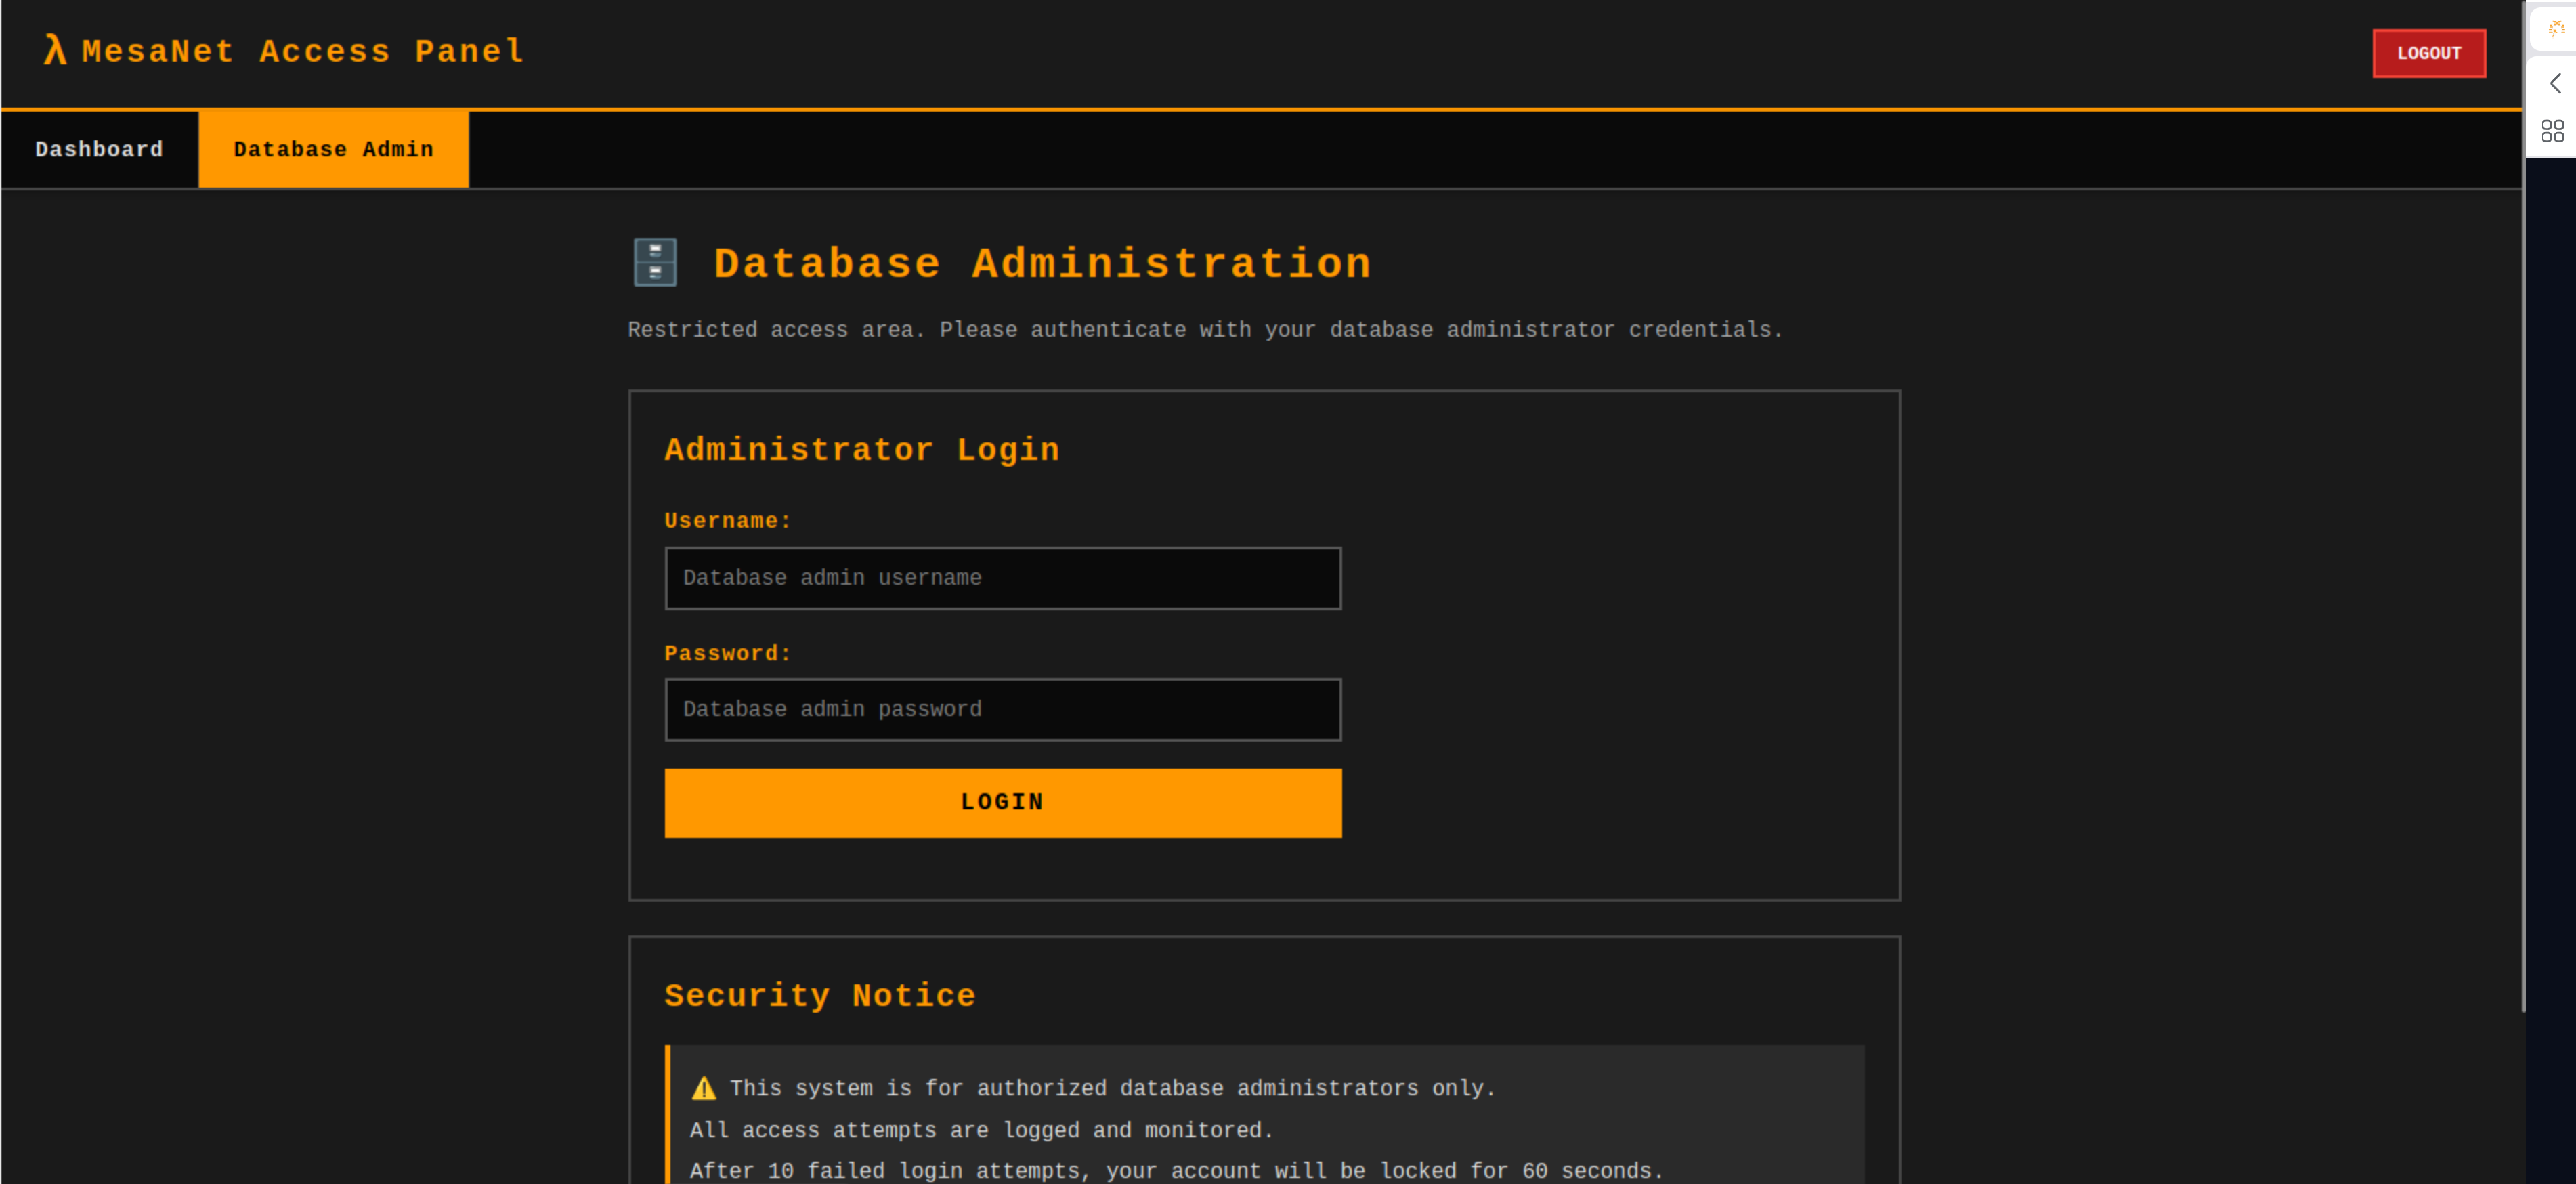Open the four-squares grid icon
2576x1184 pixels.
2553,131
